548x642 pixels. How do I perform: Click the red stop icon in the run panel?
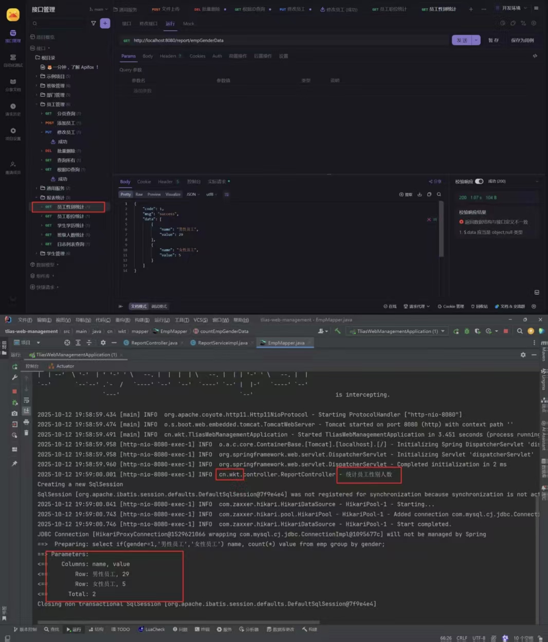14,391
